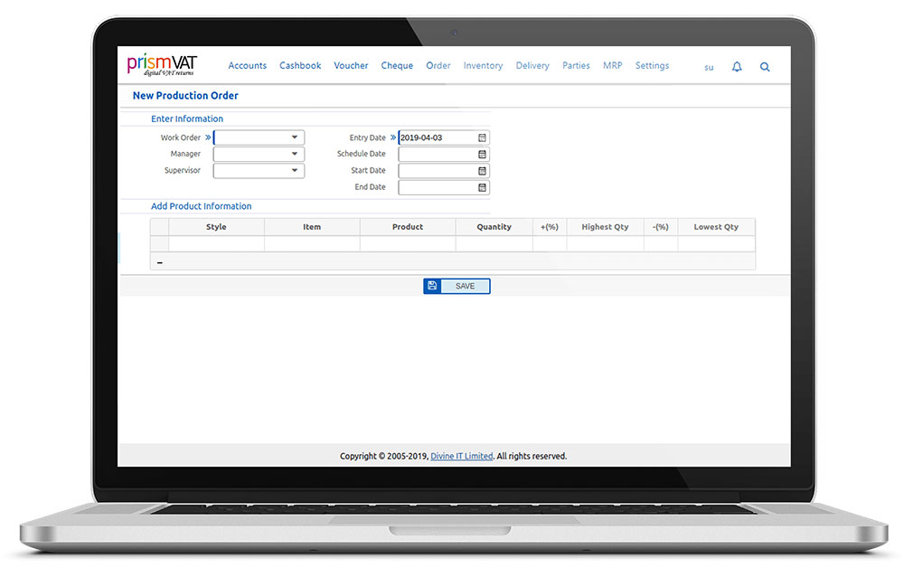Open the Cheque menu
904x577 pixels.
(397, 66)
